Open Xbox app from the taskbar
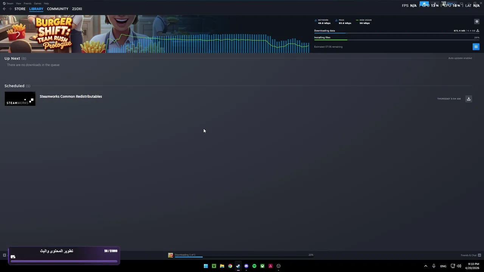Screen dimensions: 484x272 [x=262, y=266]
